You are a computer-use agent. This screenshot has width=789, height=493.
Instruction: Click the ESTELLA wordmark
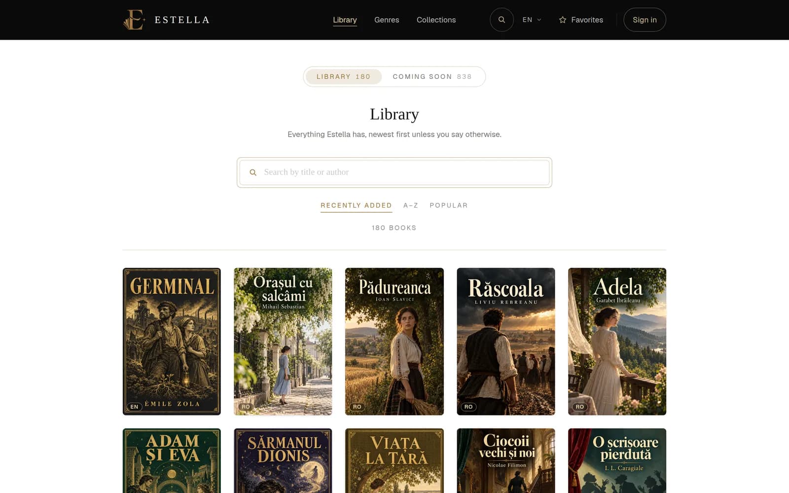182,20
